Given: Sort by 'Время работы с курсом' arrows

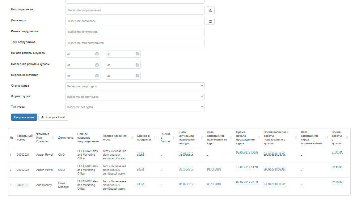Looking at the screenshot, I should (x=347, y=138).
